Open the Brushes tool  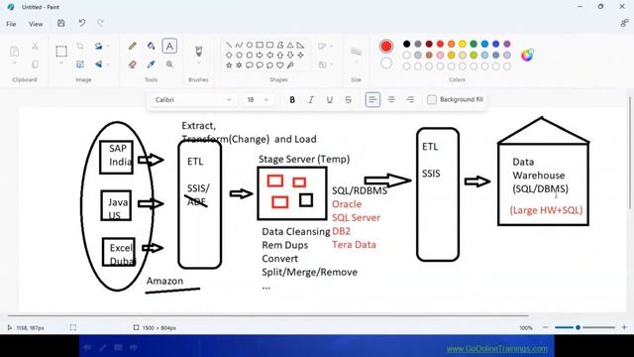tap(198, 51)
